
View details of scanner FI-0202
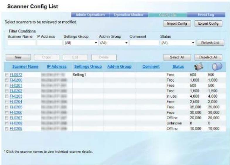(x=16, y=91)
